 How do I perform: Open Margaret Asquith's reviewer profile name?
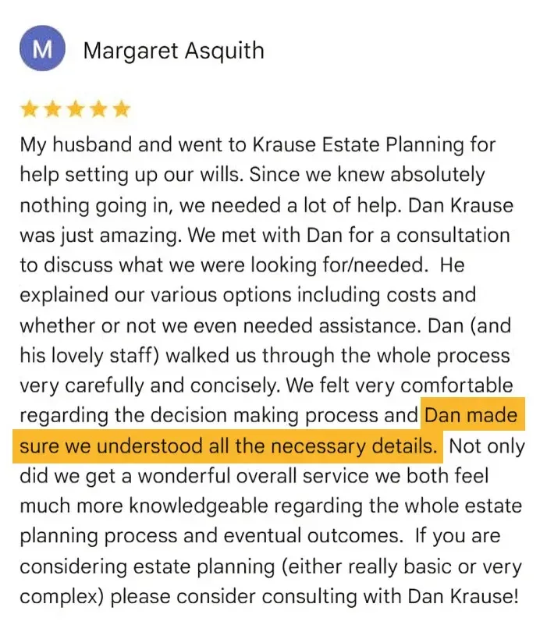click(x=174, y=51)
